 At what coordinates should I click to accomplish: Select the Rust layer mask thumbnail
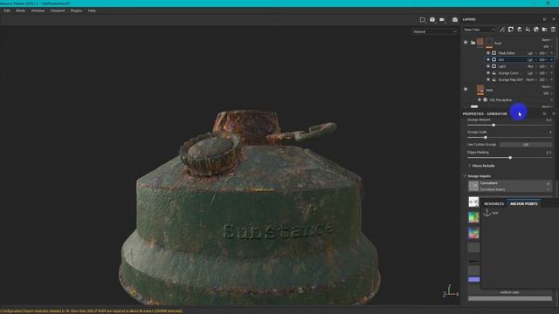[x=489, y=43]
